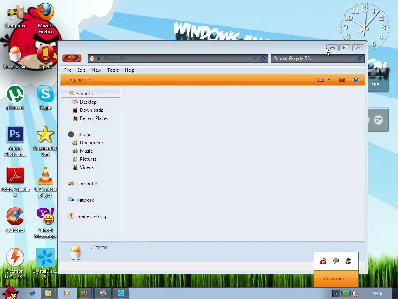Select the Adobe Photoshop desktop icon
The width and height of the screenshot is (398, 299).
[15, 141]
